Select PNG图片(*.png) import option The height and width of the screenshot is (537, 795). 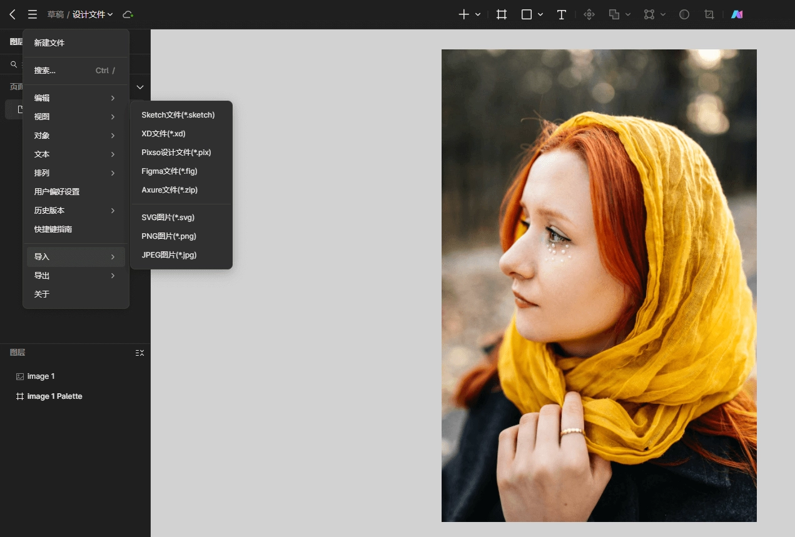click(x=169, y=236)
